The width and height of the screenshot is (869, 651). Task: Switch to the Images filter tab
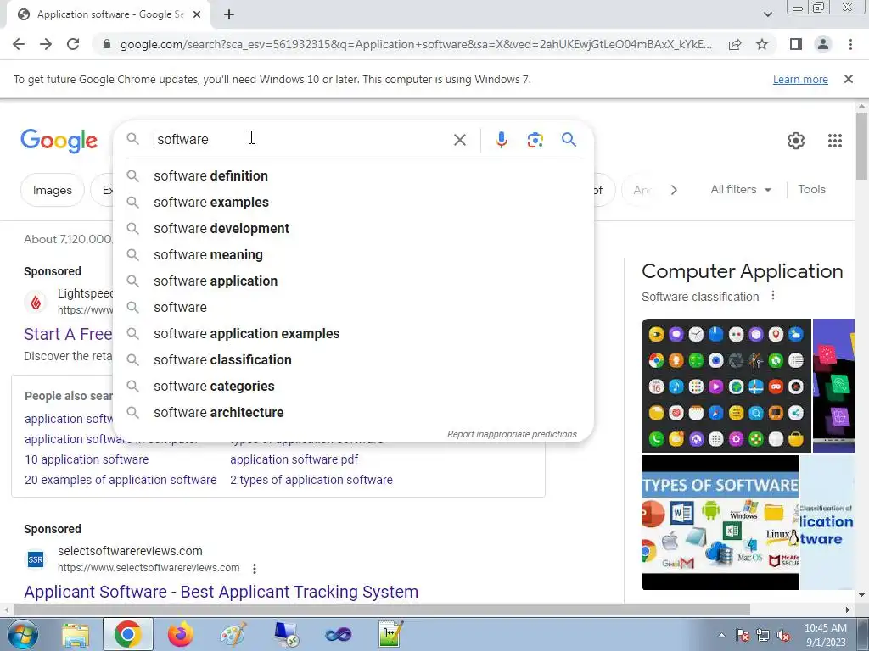(x=52, y=191)
